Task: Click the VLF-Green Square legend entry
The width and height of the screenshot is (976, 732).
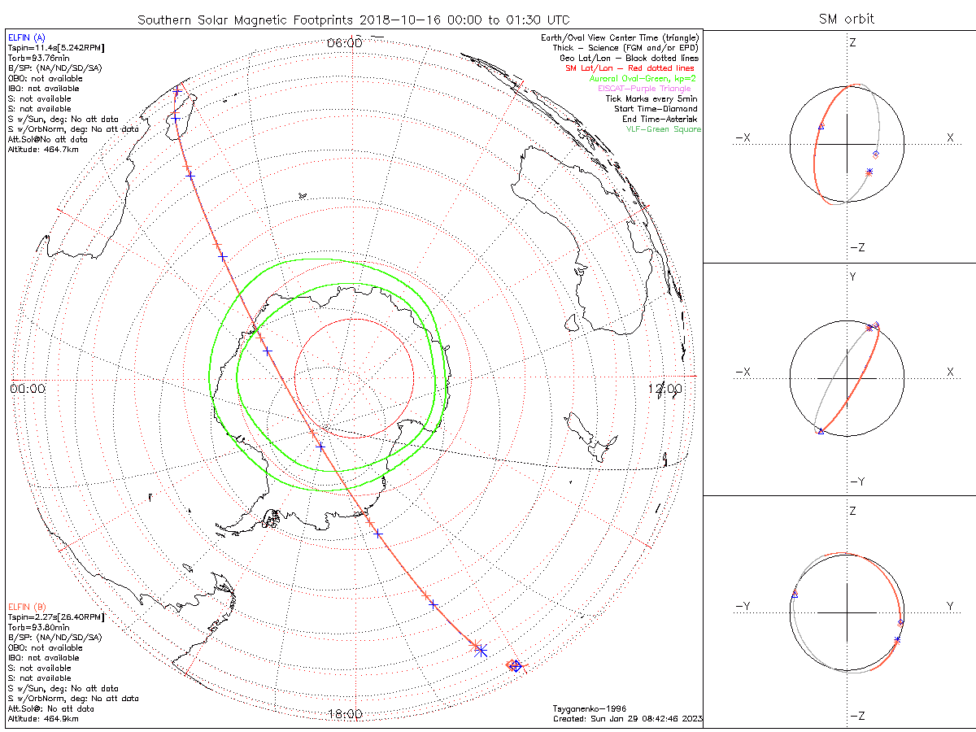Action: pos(663,129)
